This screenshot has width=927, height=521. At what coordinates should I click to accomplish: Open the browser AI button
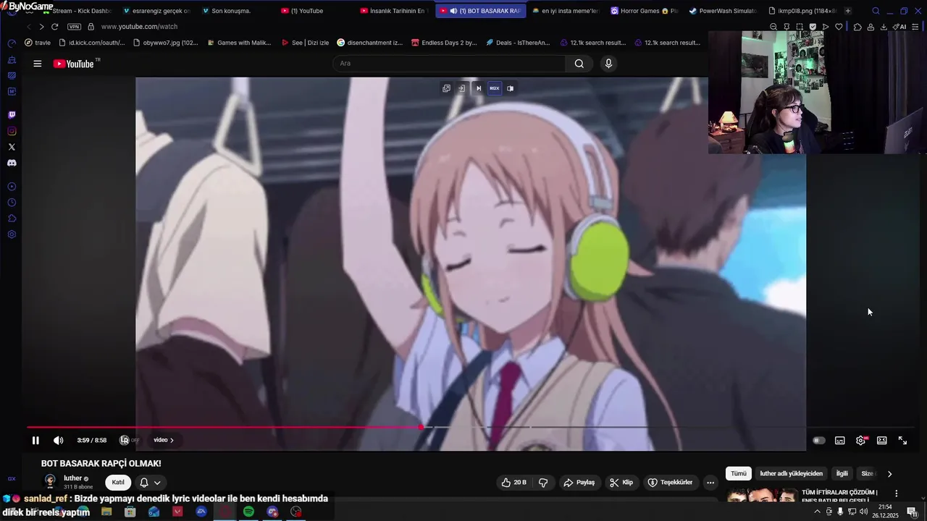click(x=900, y=27)
